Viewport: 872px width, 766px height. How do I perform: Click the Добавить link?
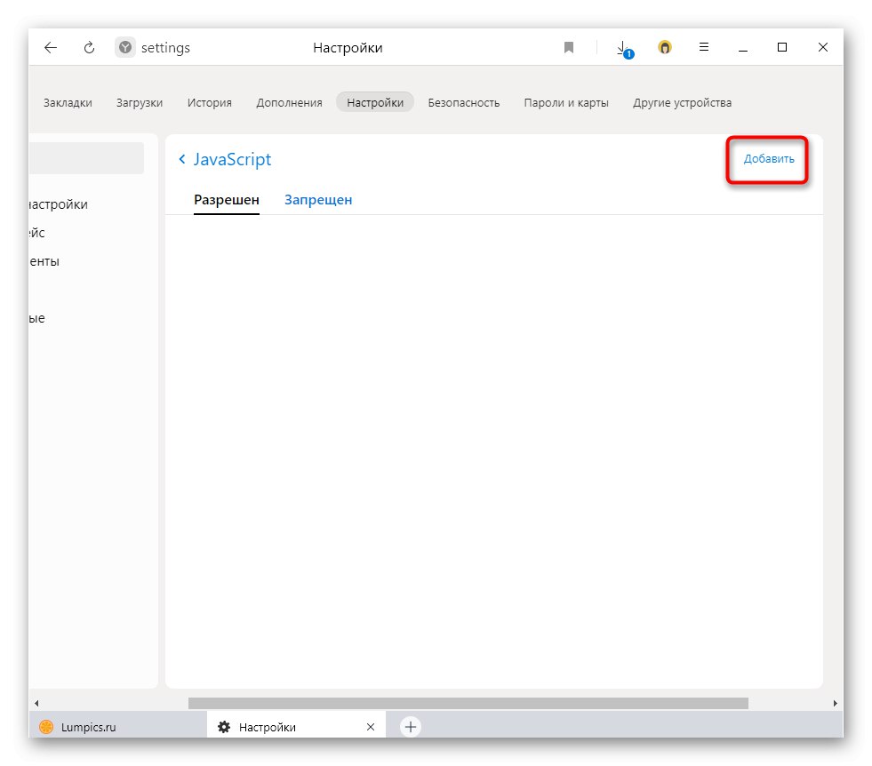tap(769, 159)
